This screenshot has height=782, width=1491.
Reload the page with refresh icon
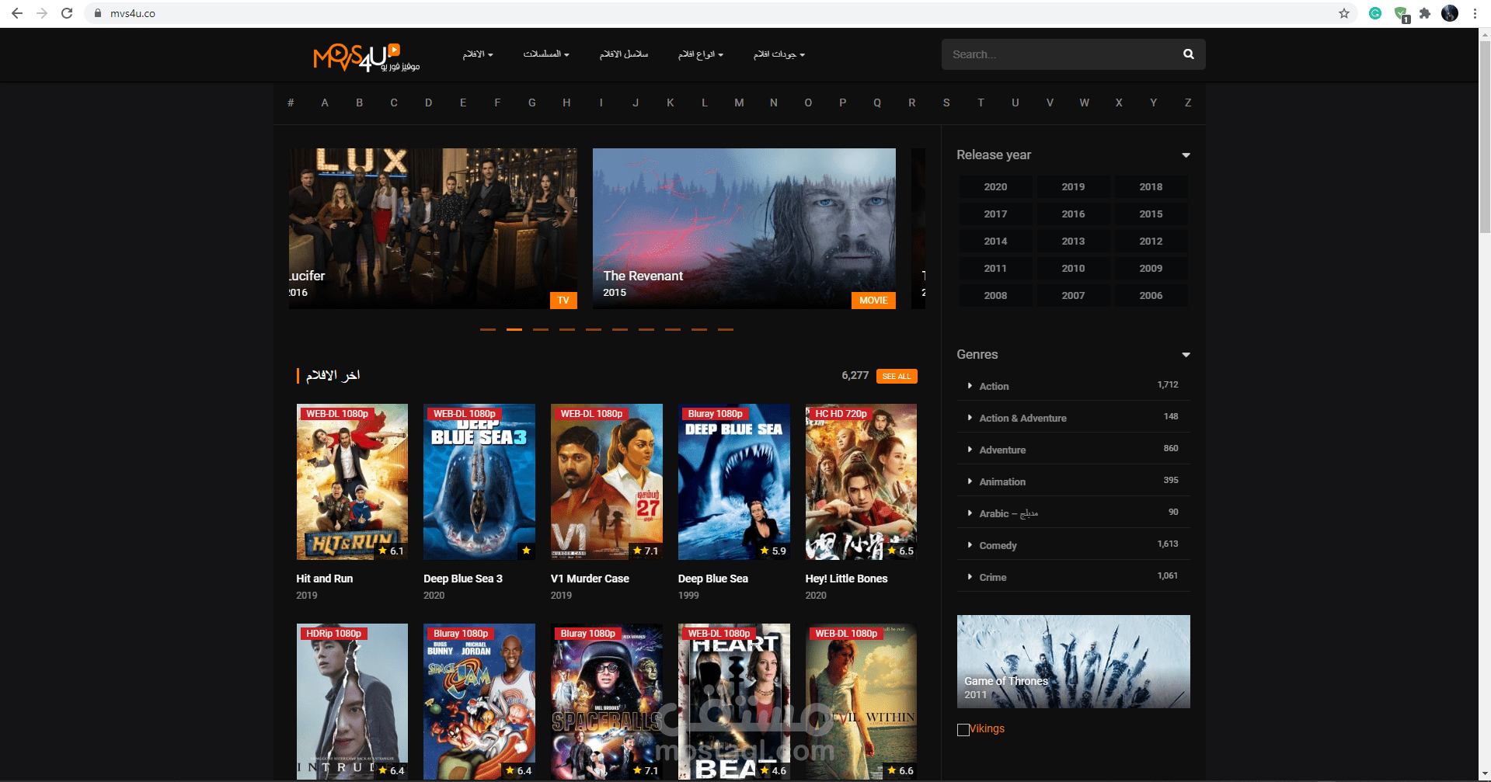[67, 13]
